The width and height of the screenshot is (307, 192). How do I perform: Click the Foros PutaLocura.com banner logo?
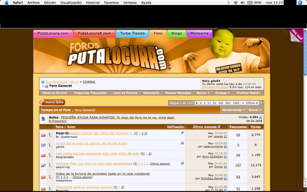pyautogui.click(x=119, y=56)
